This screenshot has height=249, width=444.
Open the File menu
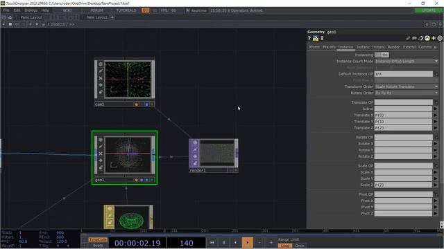6,10
